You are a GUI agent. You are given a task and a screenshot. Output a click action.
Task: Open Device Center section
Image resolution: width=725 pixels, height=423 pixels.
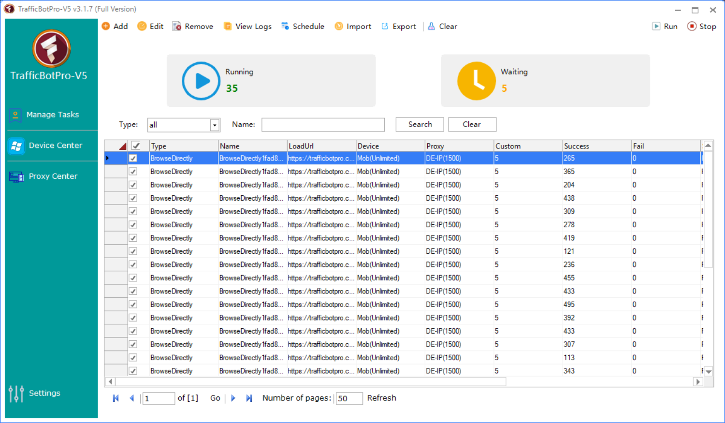point(56,146)
